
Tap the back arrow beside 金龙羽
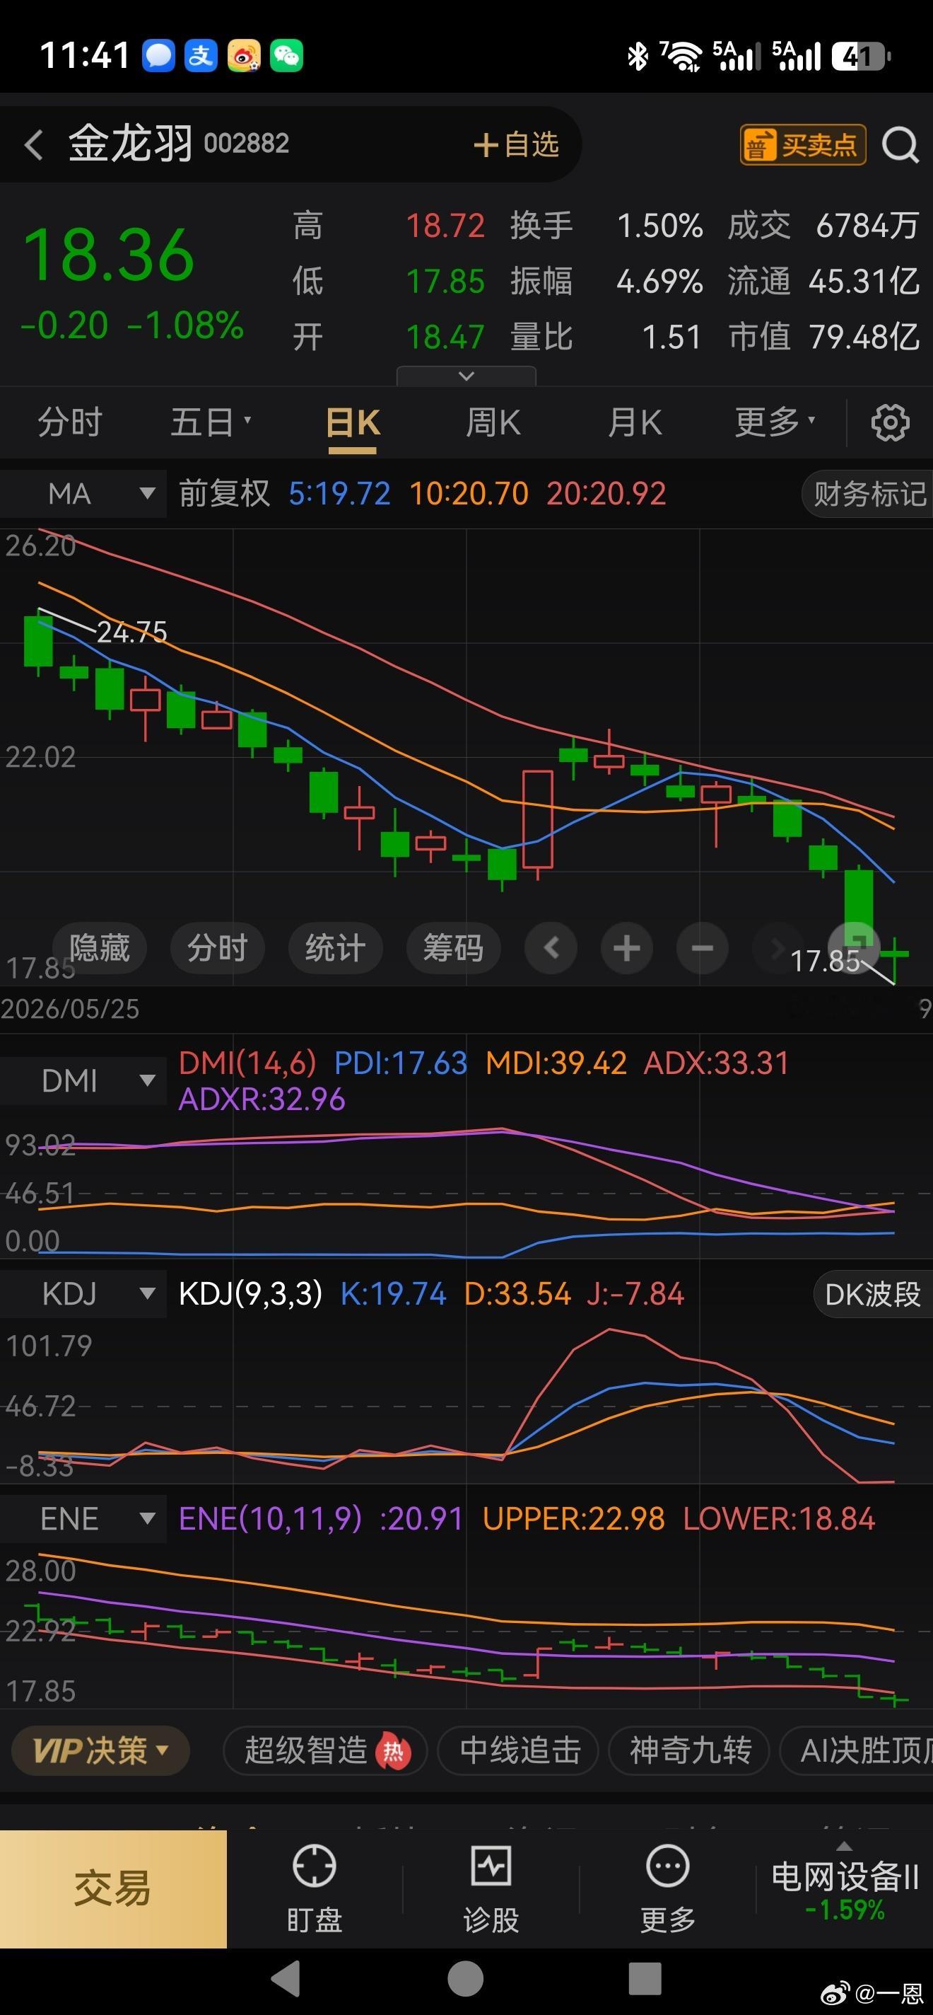tap(33, 146)
